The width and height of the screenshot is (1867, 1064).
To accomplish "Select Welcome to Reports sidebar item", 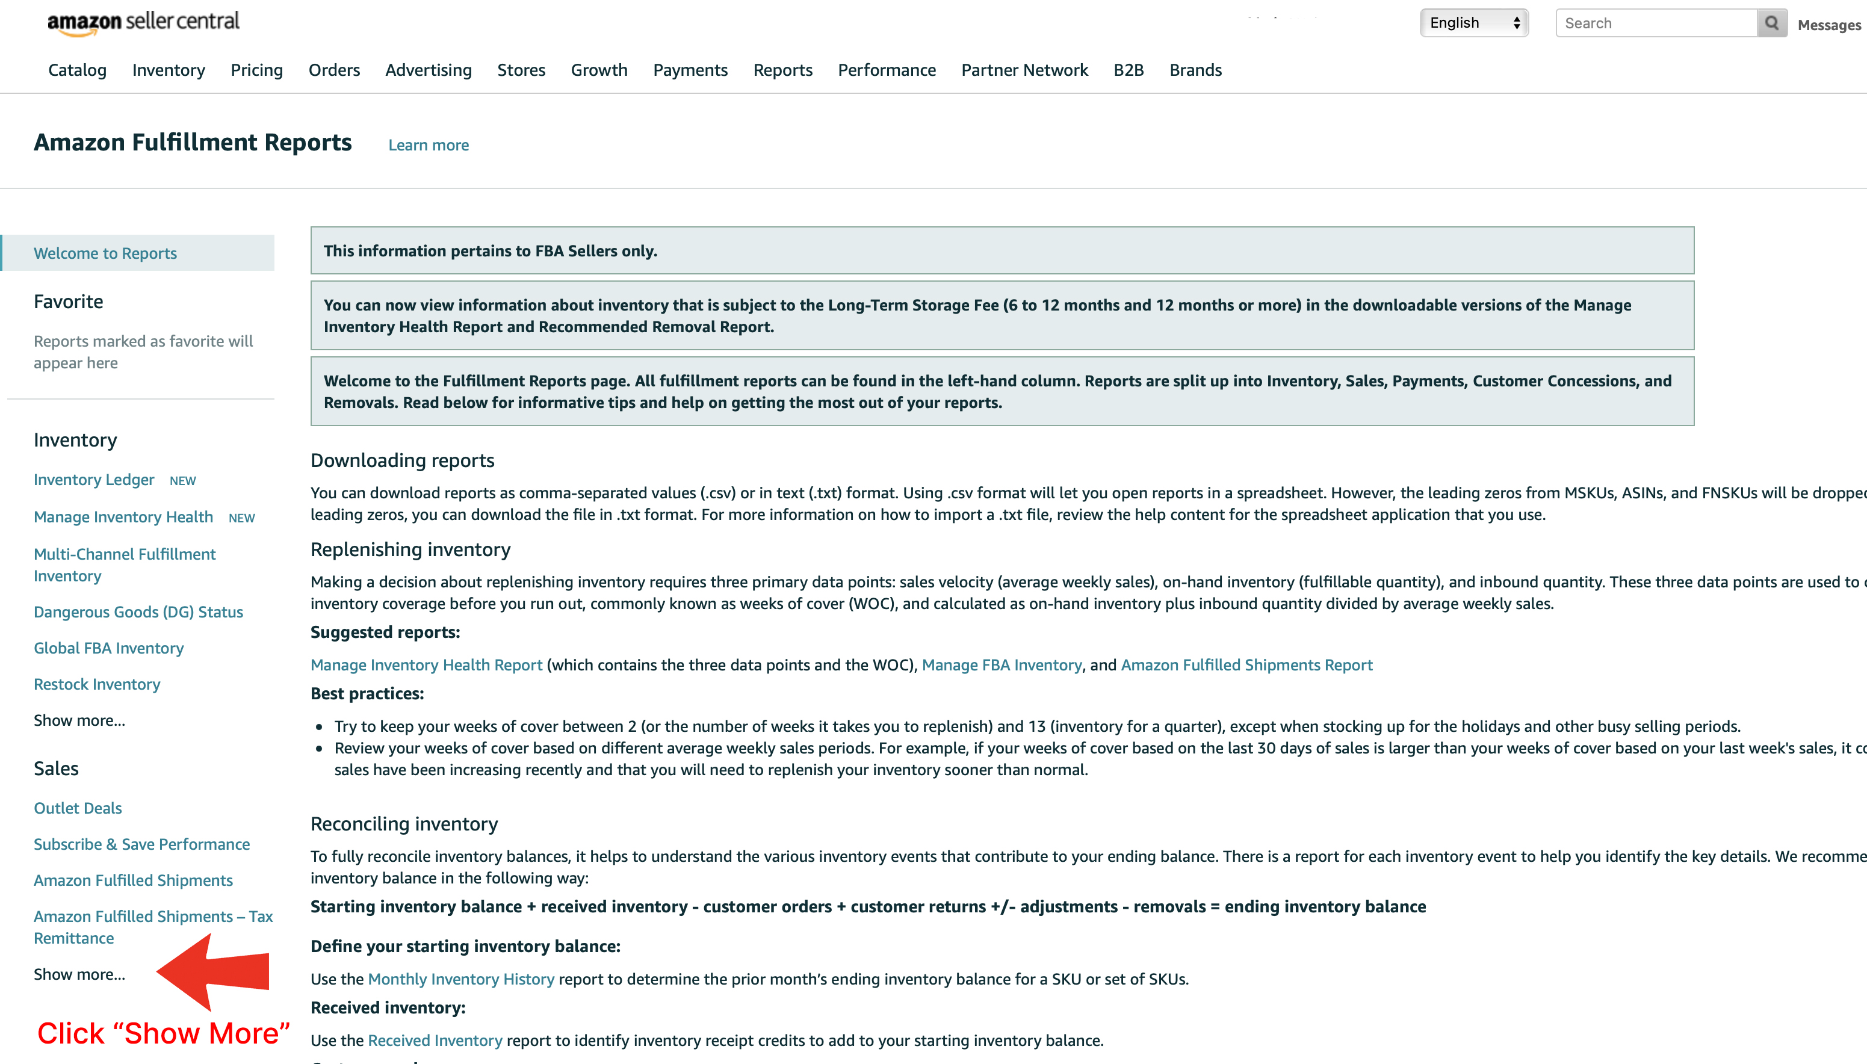I will click(x=138, y=253).
